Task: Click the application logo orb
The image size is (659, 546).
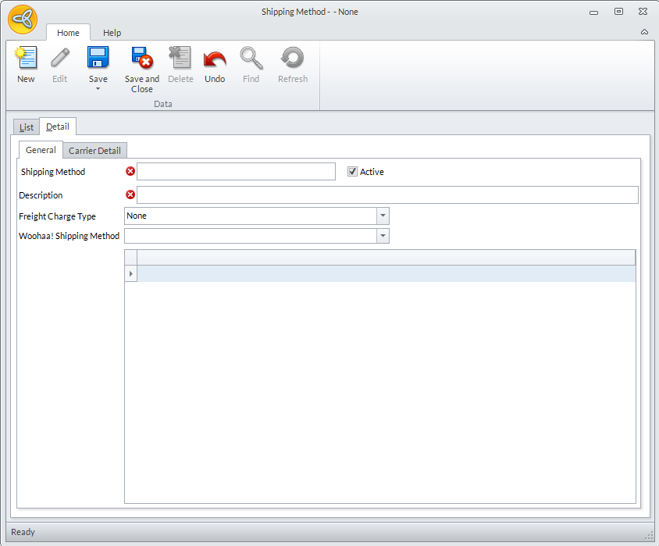Action: click(x=23, y=20)
